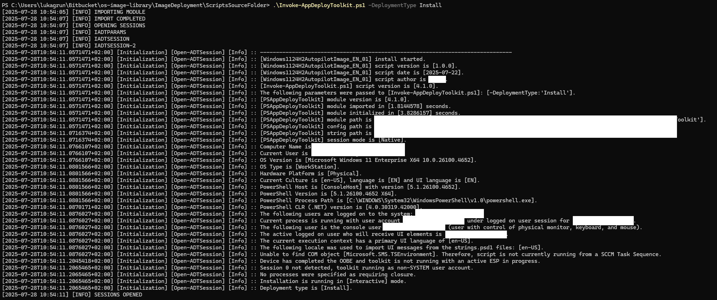Click 'module imported in [1.8144578] seconds' text
The height and width of the screenshot is (300, 717).
pos(389,106)
